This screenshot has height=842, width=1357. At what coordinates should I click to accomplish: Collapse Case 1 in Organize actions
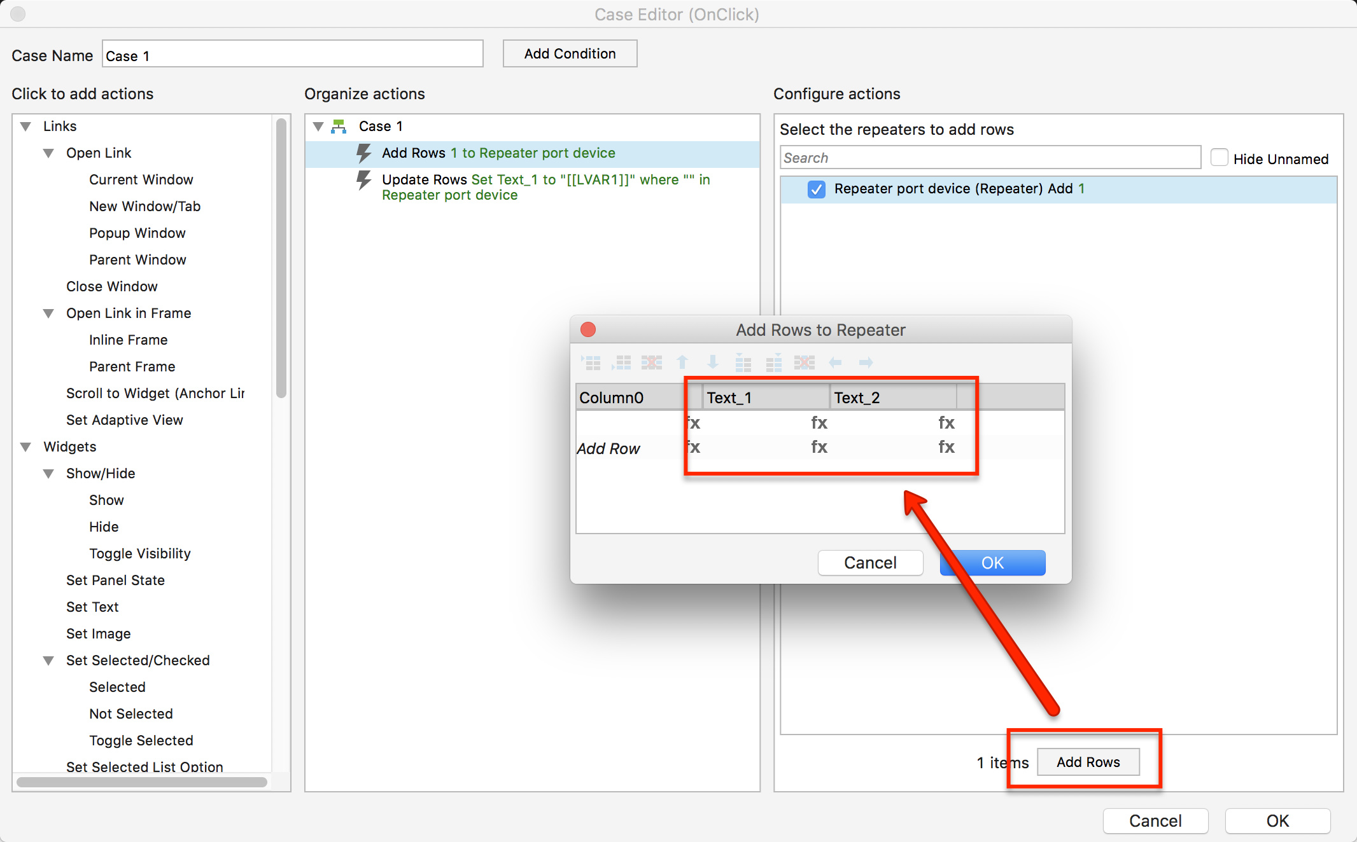pyautogui.click(x=318, y=127)
